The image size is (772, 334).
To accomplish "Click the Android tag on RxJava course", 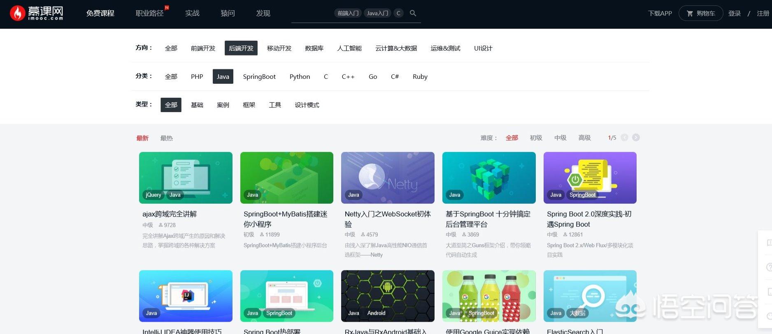I will [x=376, y=313].
